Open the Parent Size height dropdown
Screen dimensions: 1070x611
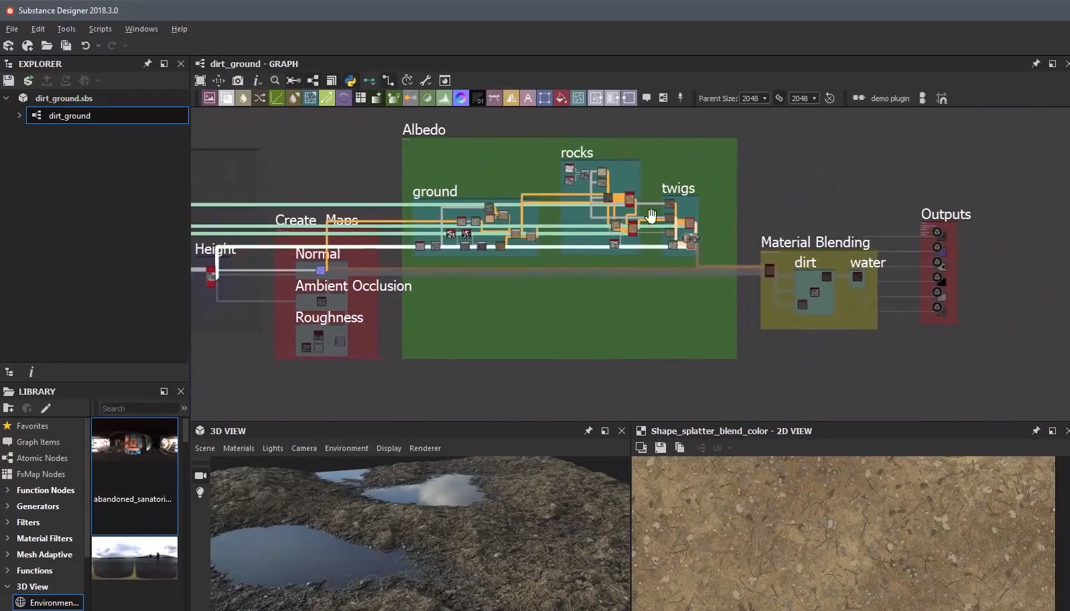pos(805,98)
